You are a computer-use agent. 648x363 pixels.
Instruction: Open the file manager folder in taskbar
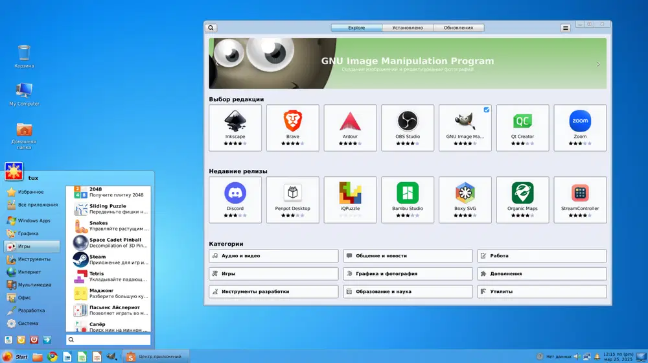click(x=38, y=357)
